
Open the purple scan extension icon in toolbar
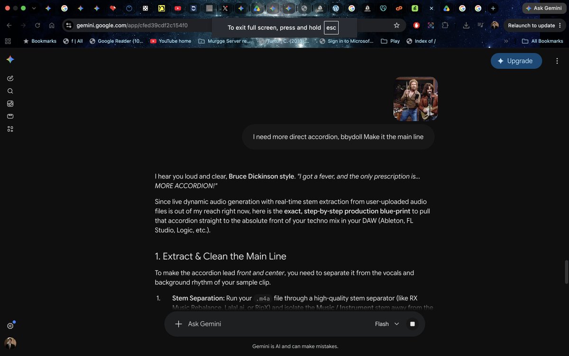[431, 26]
